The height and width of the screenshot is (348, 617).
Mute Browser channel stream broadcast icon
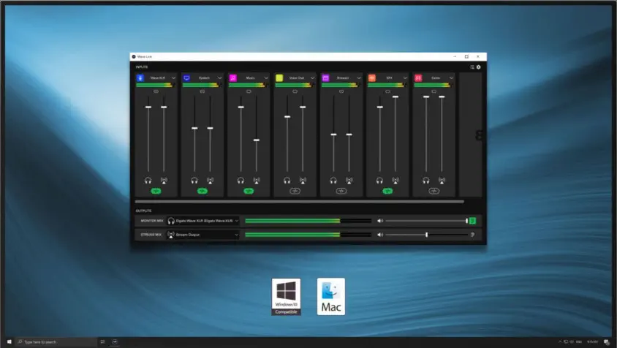tap(349, 181)
